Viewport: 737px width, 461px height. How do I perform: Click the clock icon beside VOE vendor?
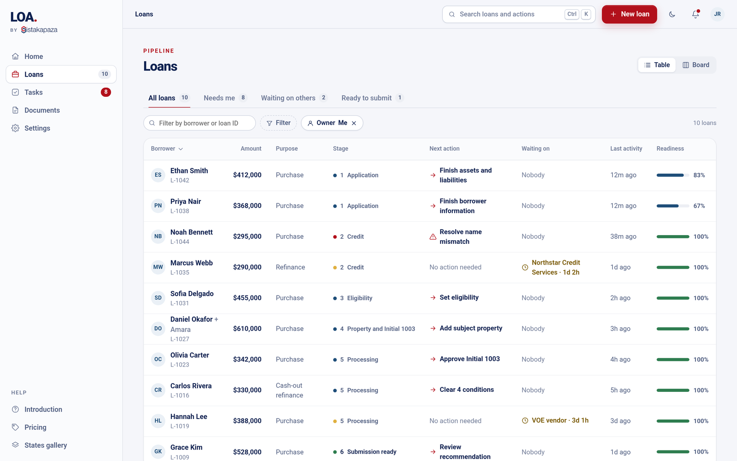[x=525, y=420]
